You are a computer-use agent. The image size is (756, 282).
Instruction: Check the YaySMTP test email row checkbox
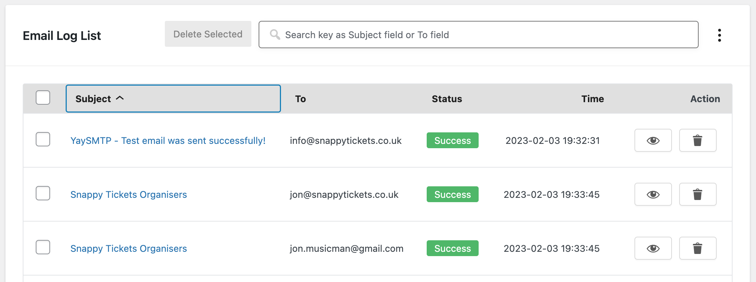point(43,140)
